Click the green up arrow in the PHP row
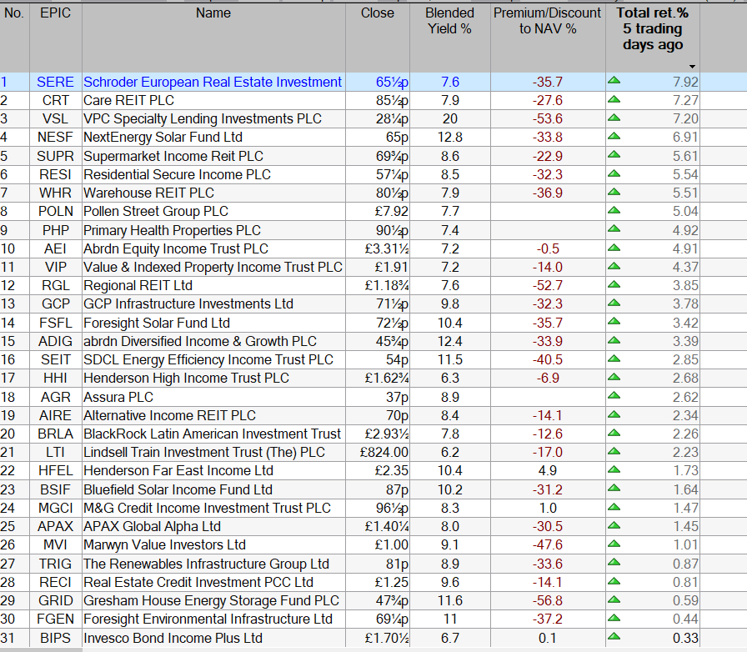 (x=614, y=228)
